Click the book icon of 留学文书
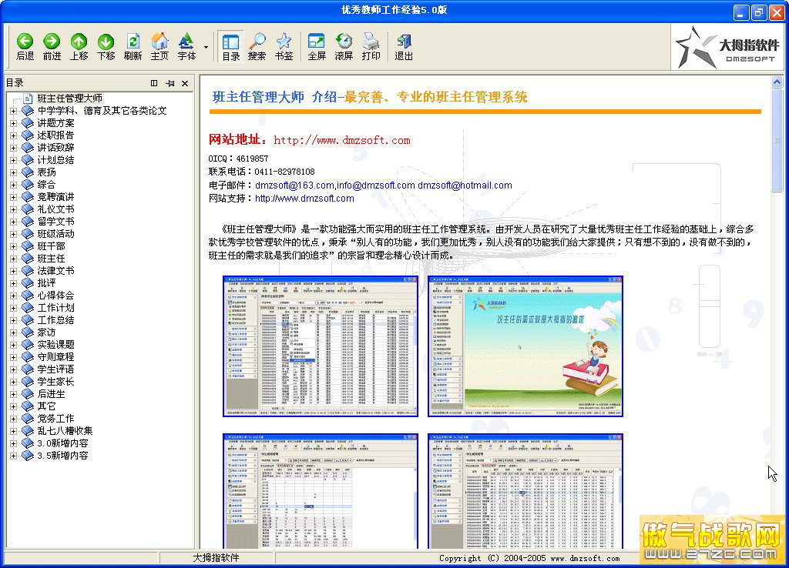 click(x=28, y=222)
